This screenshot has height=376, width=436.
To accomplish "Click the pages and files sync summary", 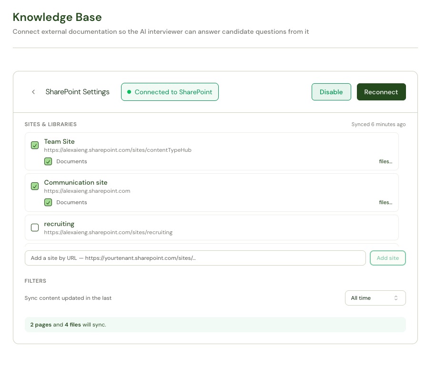I will [x=215, y=325].
